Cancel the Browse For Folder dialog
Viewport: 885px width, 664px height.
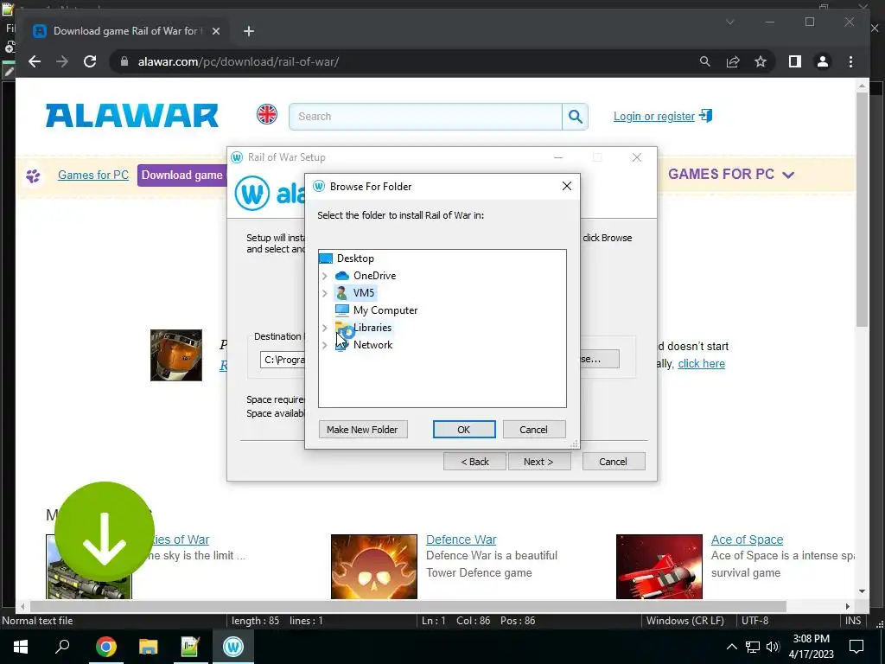(533, 430)
